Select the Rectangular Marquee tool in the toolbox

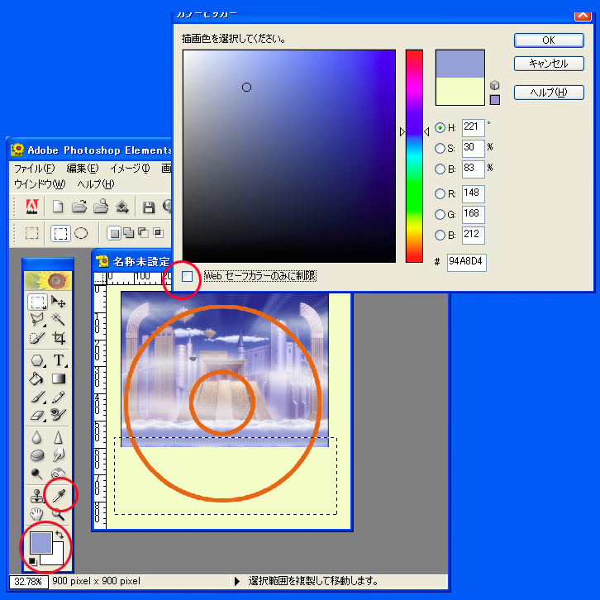pyautogui.click(x=37, y=302)
